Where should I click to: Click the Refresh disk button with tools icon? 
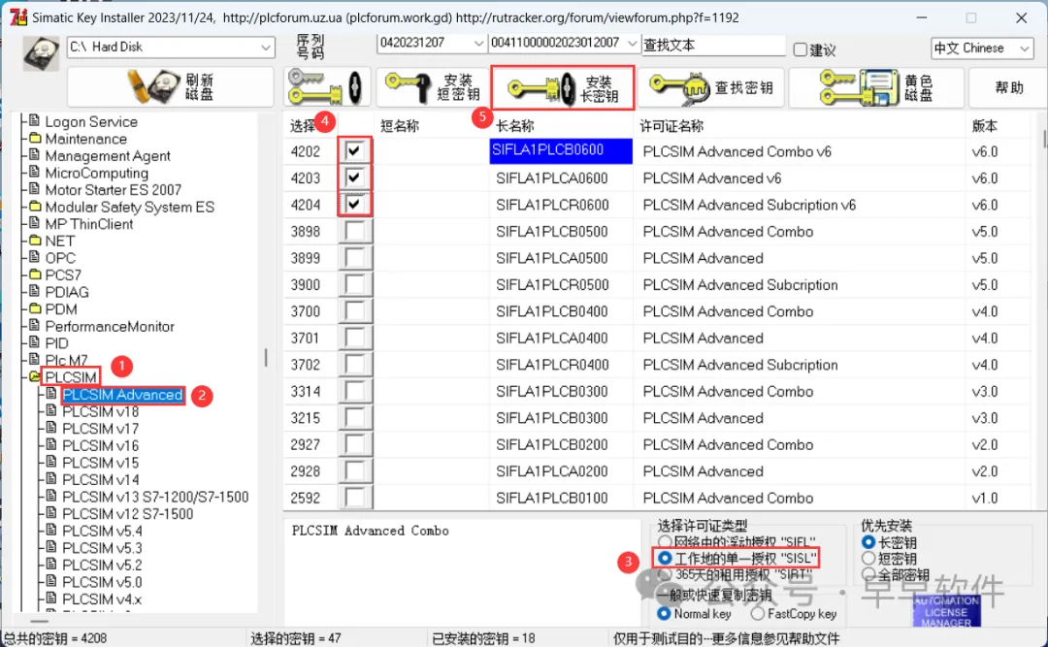click(x=171, y=87)
